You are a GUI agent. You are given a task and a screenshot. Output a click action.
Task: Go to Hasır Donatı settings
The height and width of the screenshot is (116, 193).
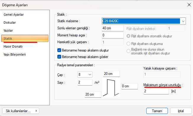pyautogui.click(x=13, y=46)
